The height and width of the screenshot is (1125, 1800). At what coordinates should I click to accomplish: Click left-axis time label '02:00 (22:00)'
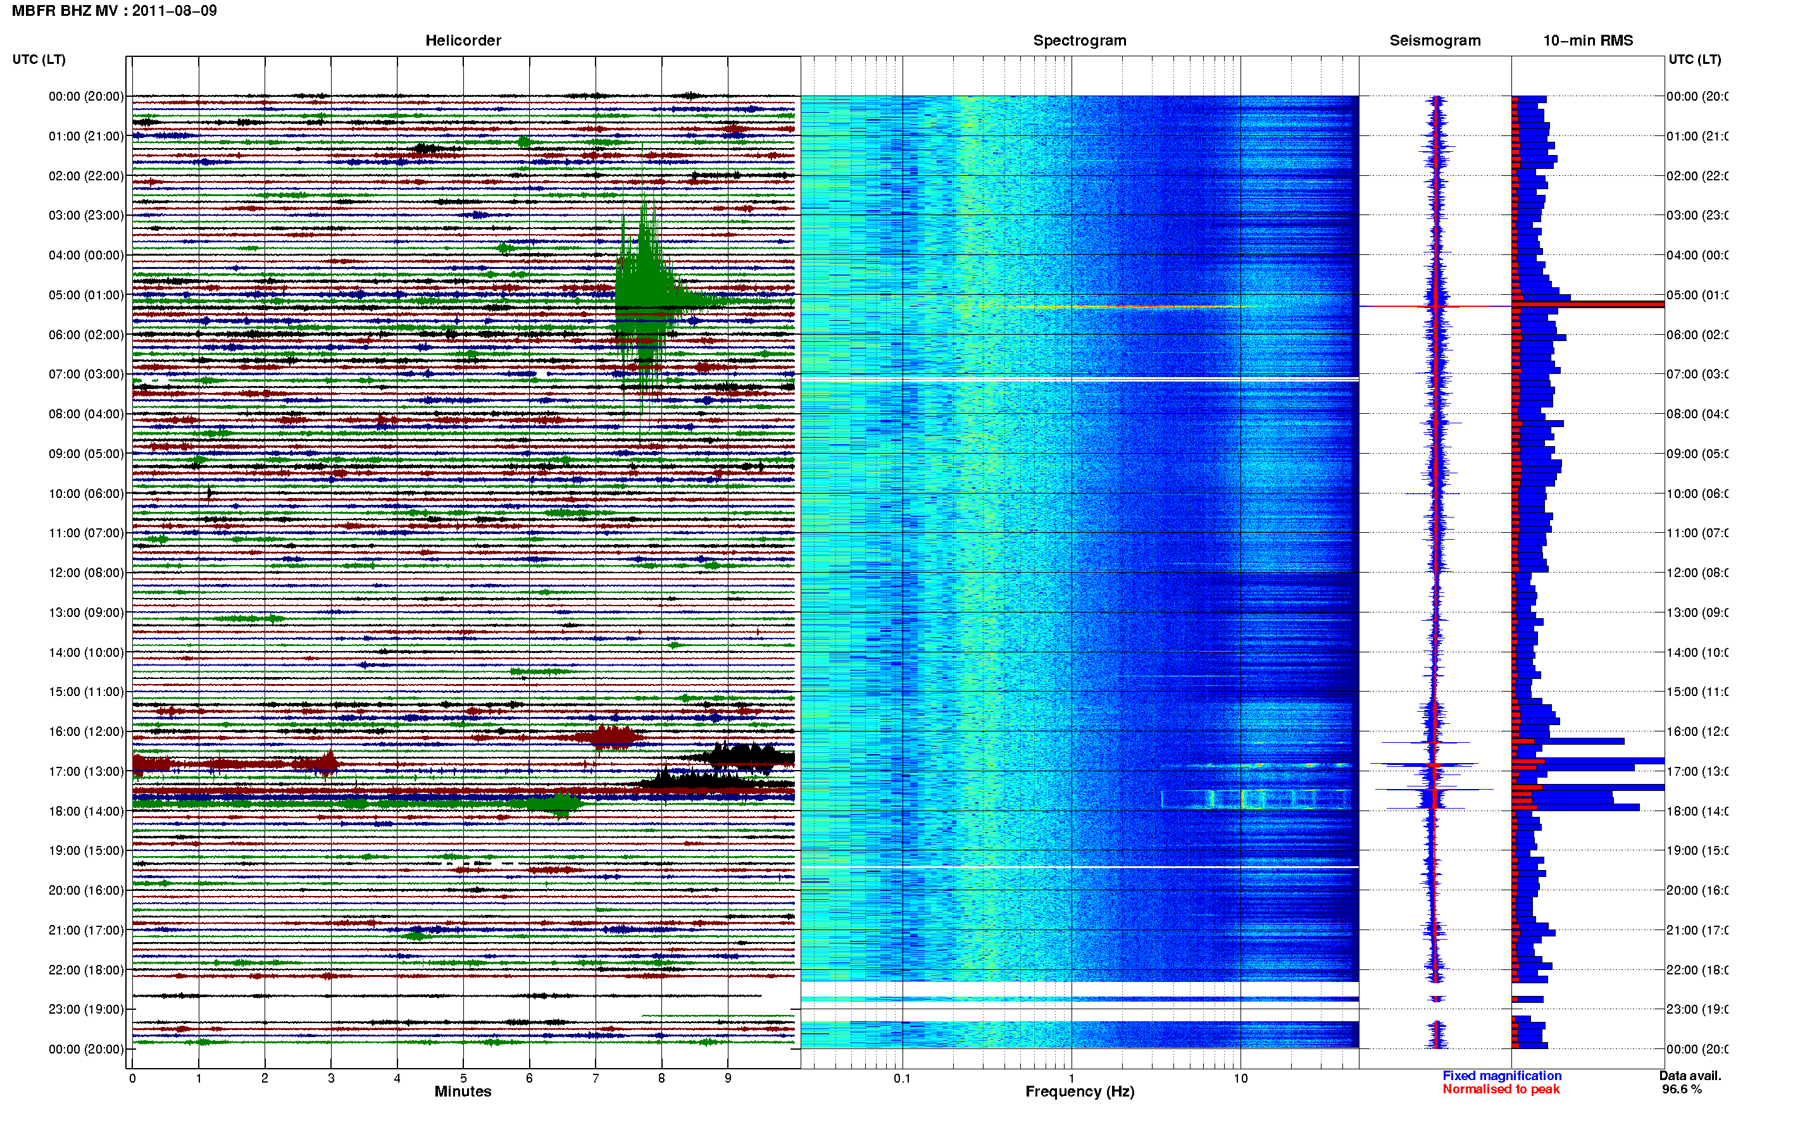tap(86, 176)
